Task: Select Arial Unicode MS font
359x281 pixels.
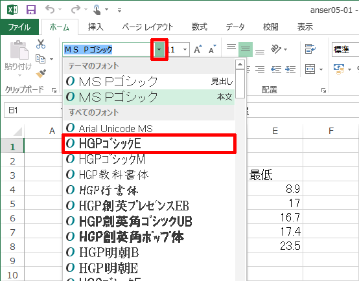Action: click(149, 128)
